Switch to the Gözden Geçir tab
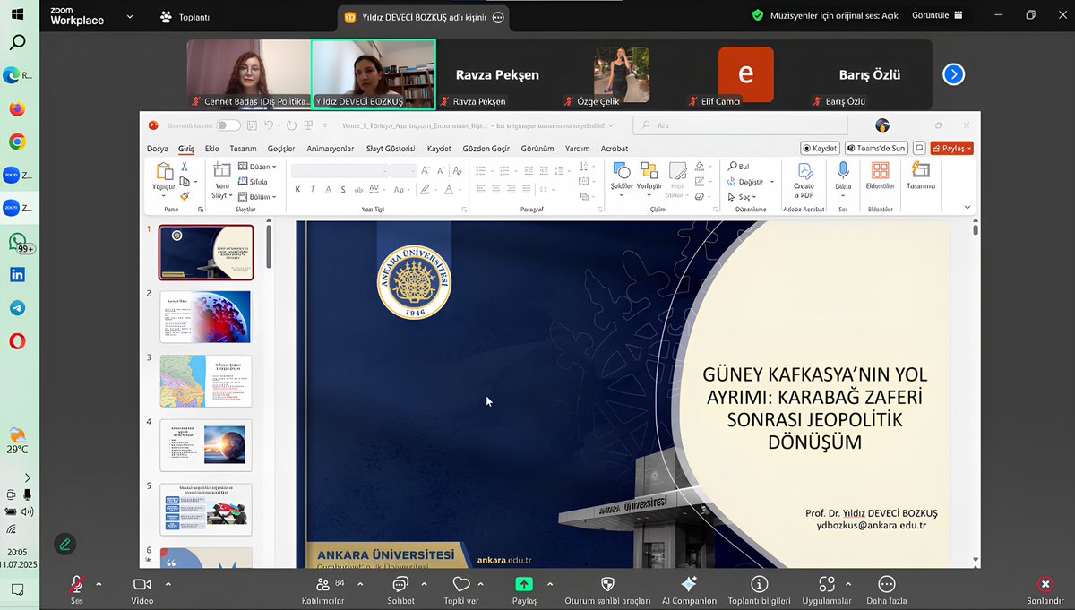This screenshot has height=610, width=1075. [486, 148]
